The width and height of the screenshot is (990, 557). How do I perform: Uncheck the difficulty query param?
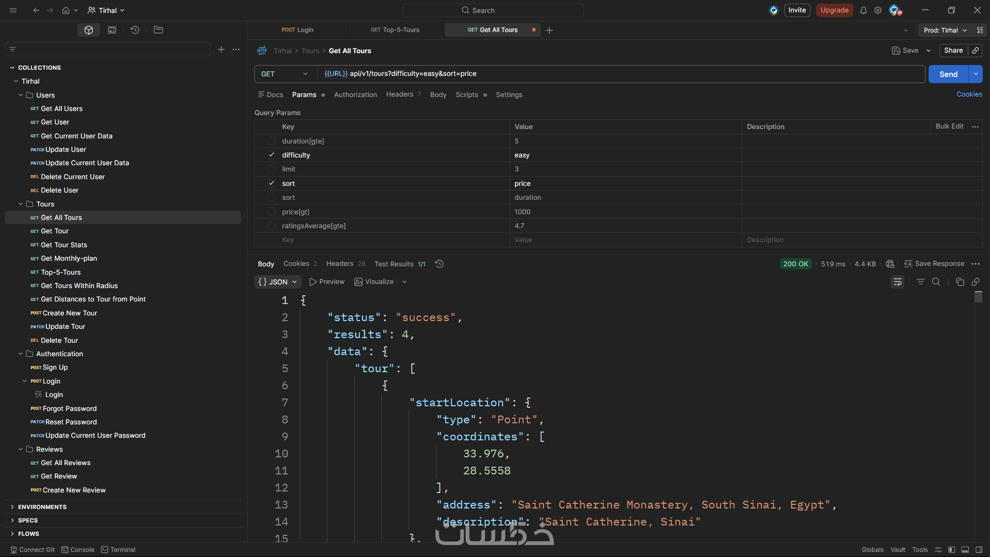pos(271,155)
